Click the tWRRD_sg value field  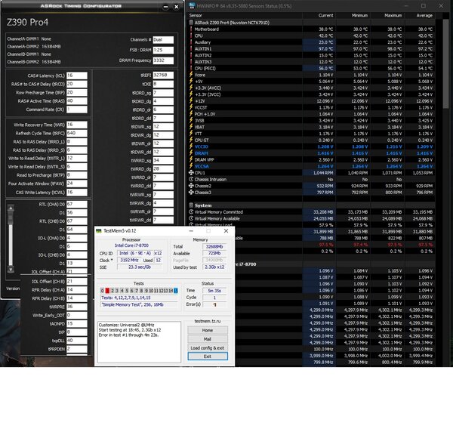[x=163, y=160]
